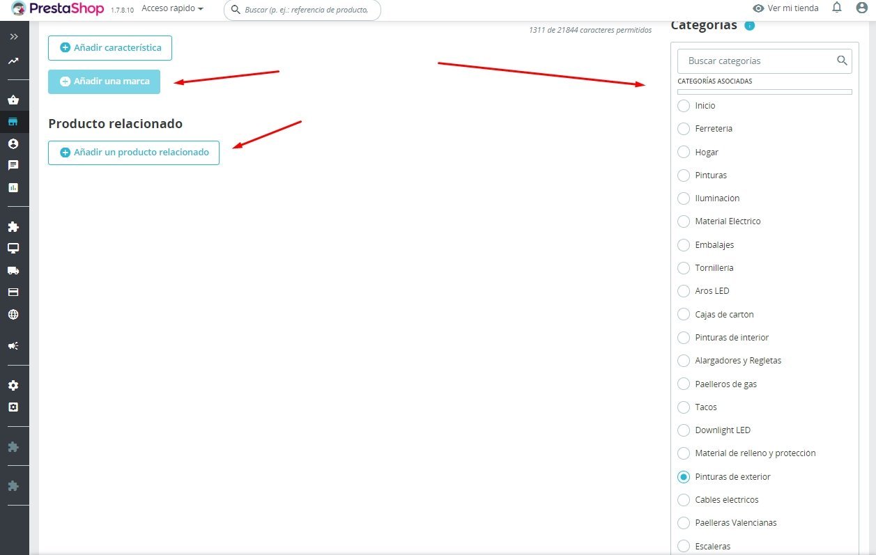
Task: Select the Paelleras Valencianas radio
Action: click(x=684, y=523)
